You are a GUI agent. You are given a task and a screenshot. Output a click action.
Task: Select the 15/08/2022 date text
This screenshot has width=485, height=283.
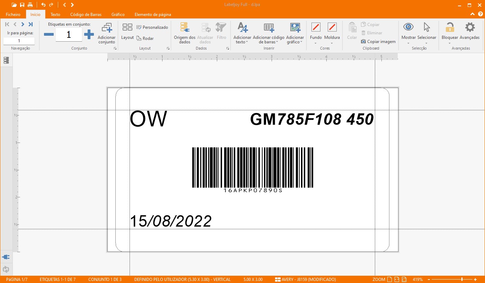pyautogui.click(x=171, y=221)
